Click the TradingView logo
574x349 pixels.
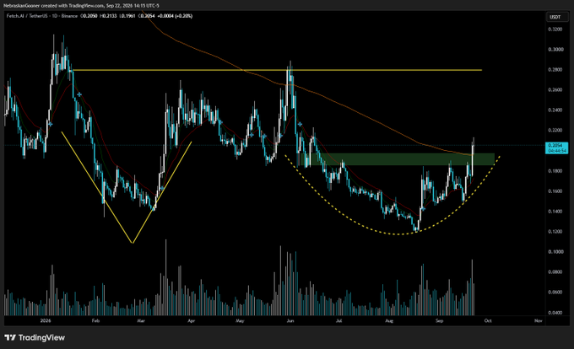35,338
